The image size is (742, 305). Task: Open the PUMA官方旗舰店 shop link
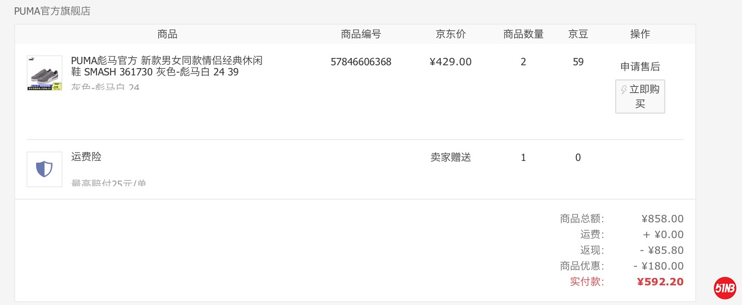coord(52,11)
